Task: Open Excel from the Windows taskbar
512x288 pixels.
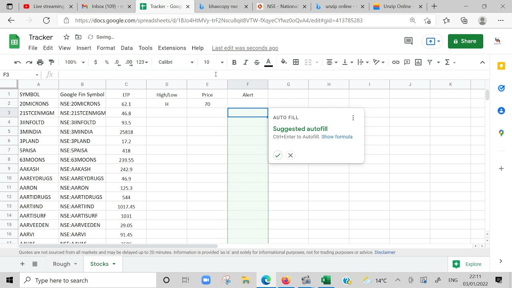Action: 326,280
